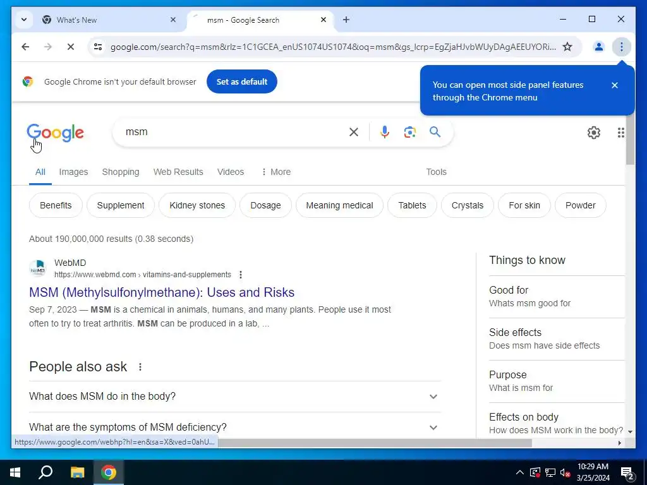This screenshot has height=485, width=647.
Task: Open MSM Uses and Risks link
Action: tap(162, 292)
